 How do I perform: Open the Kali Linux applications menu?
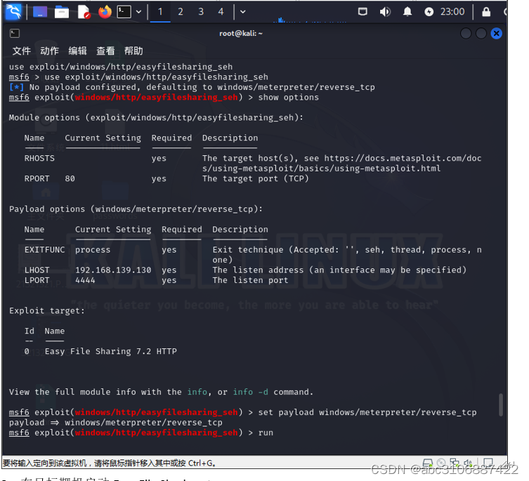pos(13,12)
